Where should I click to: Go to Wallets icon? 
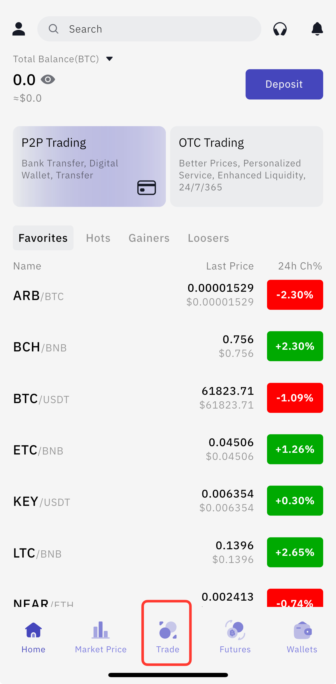302,630
